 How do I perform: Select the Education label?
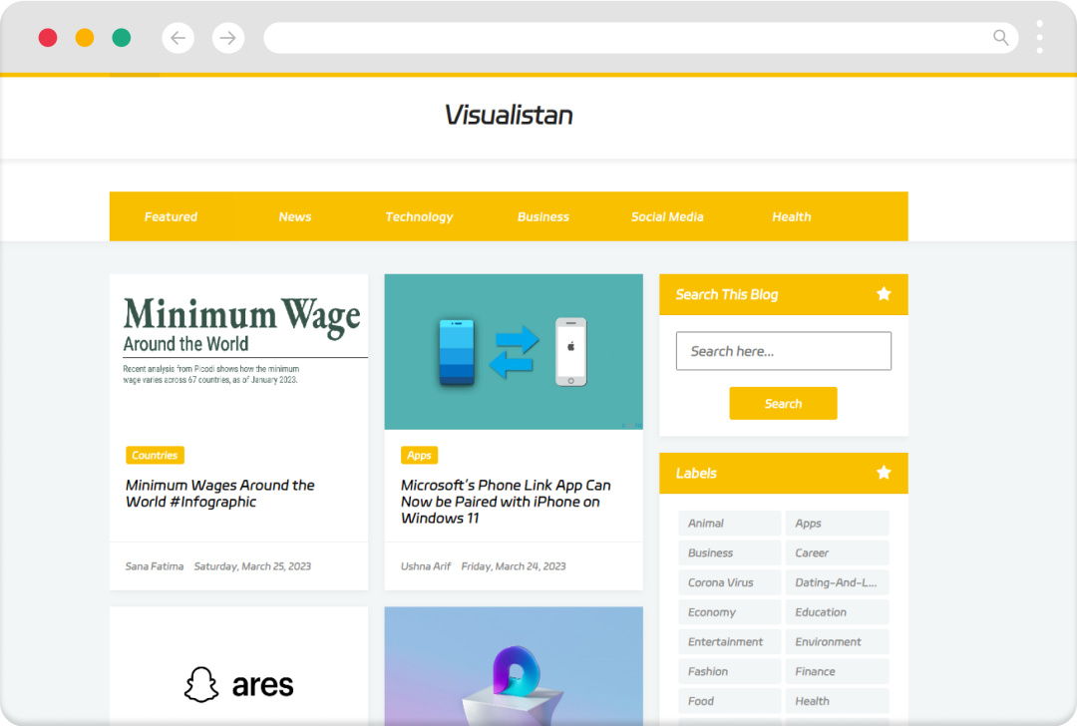(837, 612)
